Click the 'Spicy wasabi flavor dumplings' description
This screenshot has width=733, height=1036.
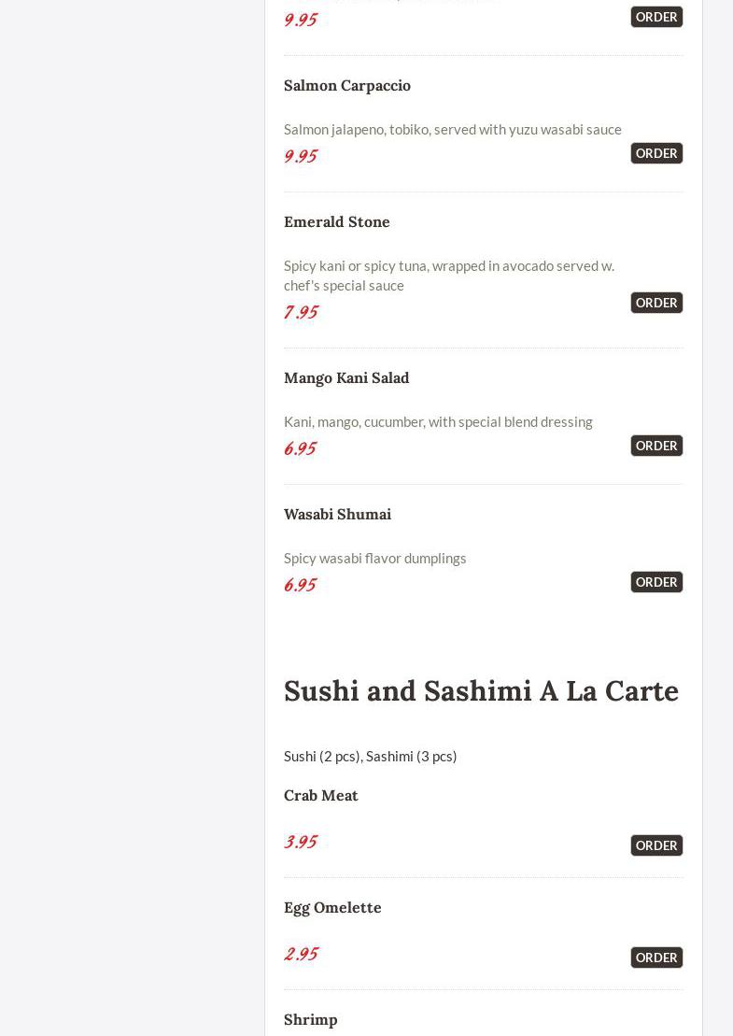pyautogui.click(x=375, y=558)
